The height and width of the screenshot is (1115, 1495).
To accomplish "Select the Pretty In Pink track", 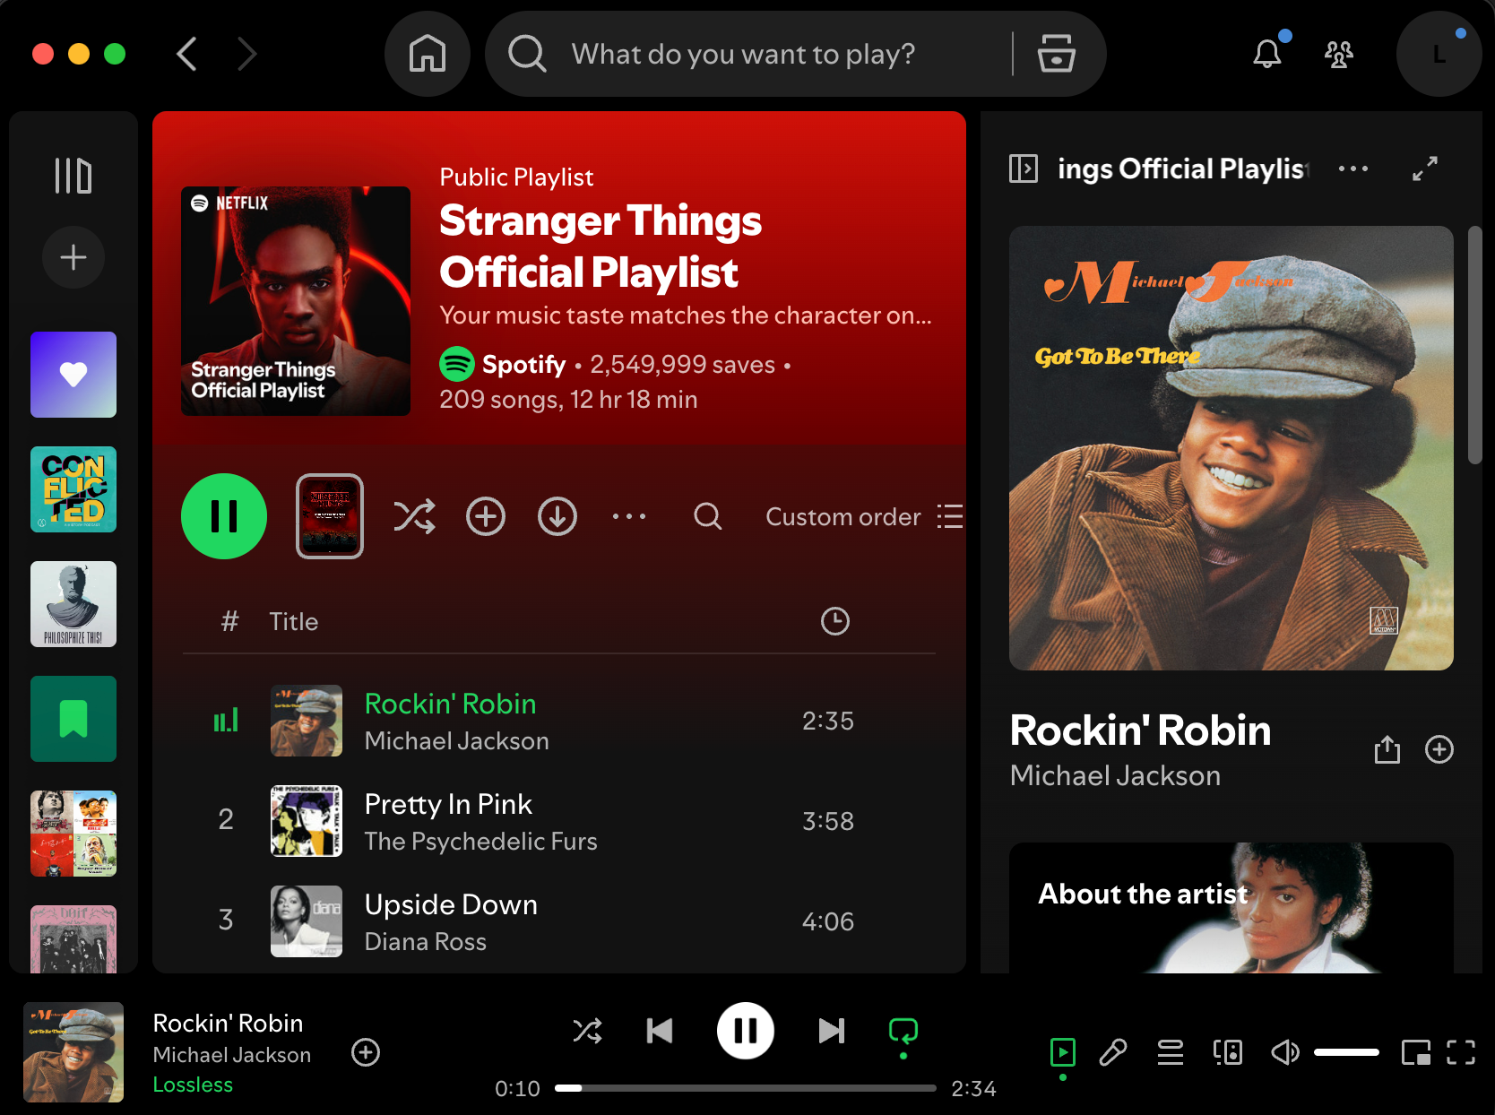I will click(x=559, y=821).
